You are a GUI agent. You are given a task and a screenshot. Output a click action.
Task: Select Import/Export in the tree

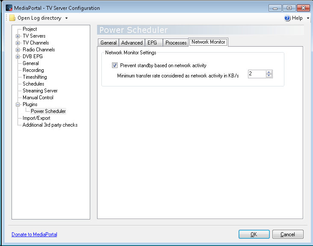tap(36, 118)
